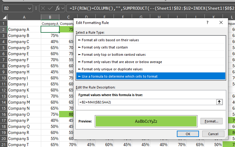This screenshot has height=147, width=235.
Task: Open the Insert Function fx icon
Action: click(58, 8)
